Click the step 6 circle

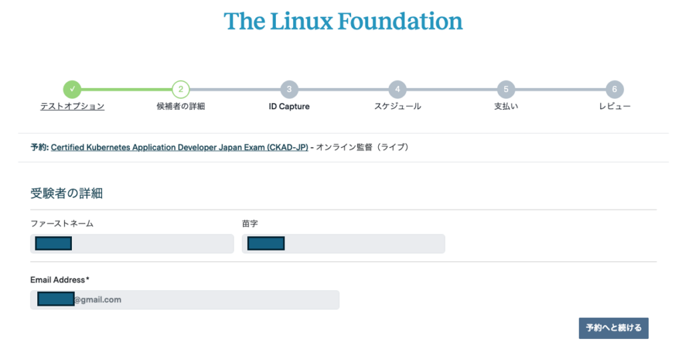pos(614,89)
